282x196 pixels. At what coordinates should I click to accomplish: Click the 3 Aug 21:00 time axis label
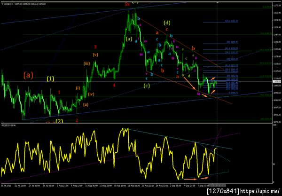point(62,186)
